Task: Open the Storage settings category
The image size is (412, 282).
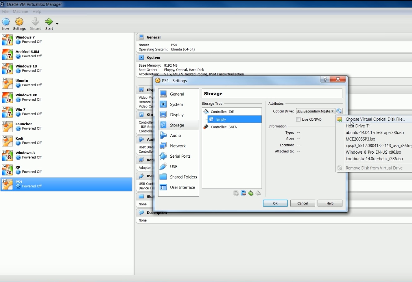Action: click(x=178, y=125)
